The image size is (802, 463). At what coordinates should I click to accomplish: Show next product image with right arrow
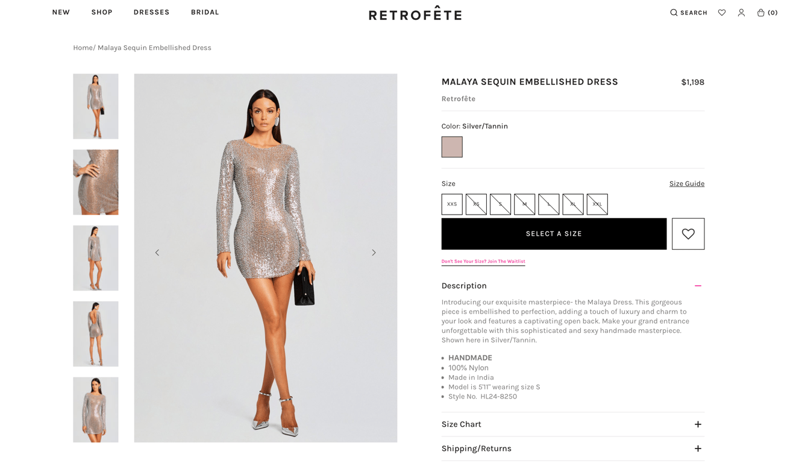[374, 253]
